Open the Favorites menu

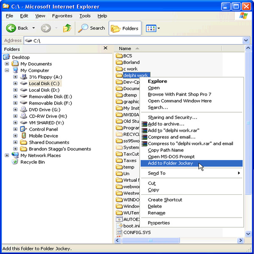pyautogui.click(x=62, y=16)
